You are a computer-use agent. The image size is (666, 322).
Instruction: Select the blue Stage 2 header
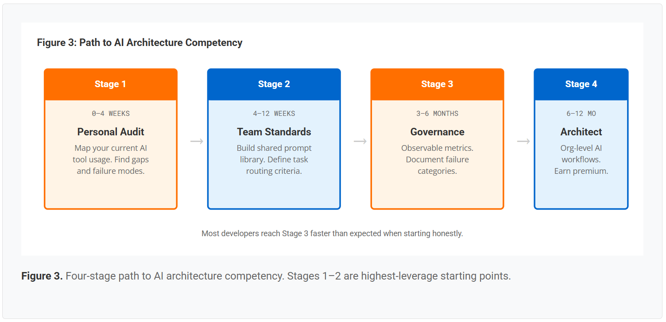point(274,84)
